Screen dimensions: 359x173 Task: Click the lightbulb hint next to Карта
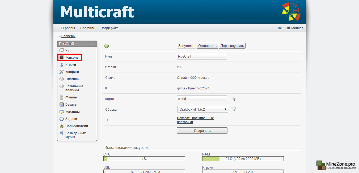pyautogui.click(x=234, y=99)
